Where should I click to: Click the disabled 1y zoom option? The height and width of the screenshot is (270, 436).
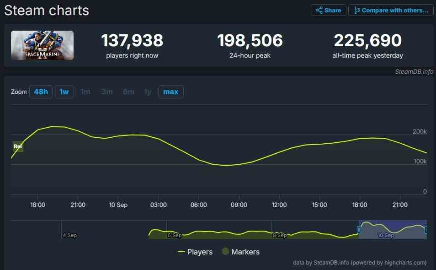(x=148, y=92)
